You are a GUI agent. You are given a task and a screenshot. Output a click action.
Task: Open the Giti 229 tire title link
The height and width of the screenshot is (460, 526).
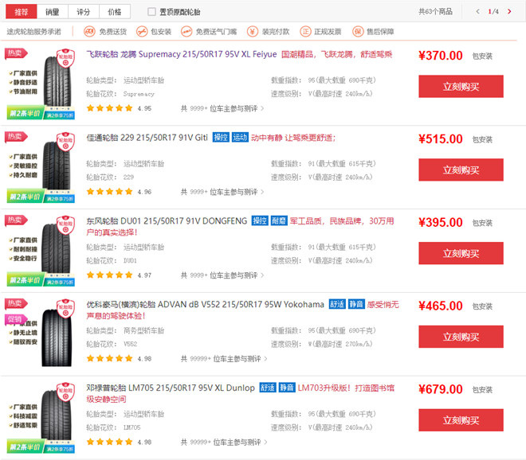tap(147, 138)
